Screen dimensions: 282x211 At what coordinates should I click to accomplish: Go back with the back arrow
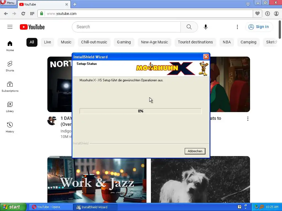(x=6, y=14)
